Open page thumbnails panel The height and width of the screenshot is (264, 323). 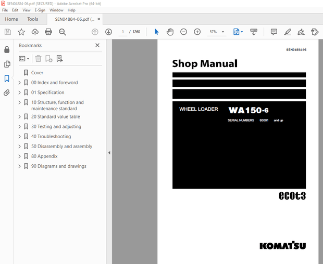pyautogui.click(x=7, y=64)
